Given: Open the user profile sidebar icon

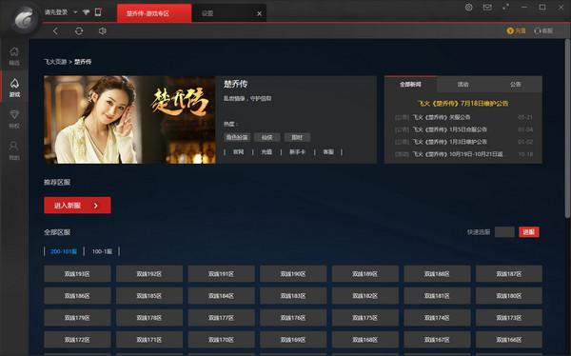Looking at the screenshot, I should [x=14, y=150].
